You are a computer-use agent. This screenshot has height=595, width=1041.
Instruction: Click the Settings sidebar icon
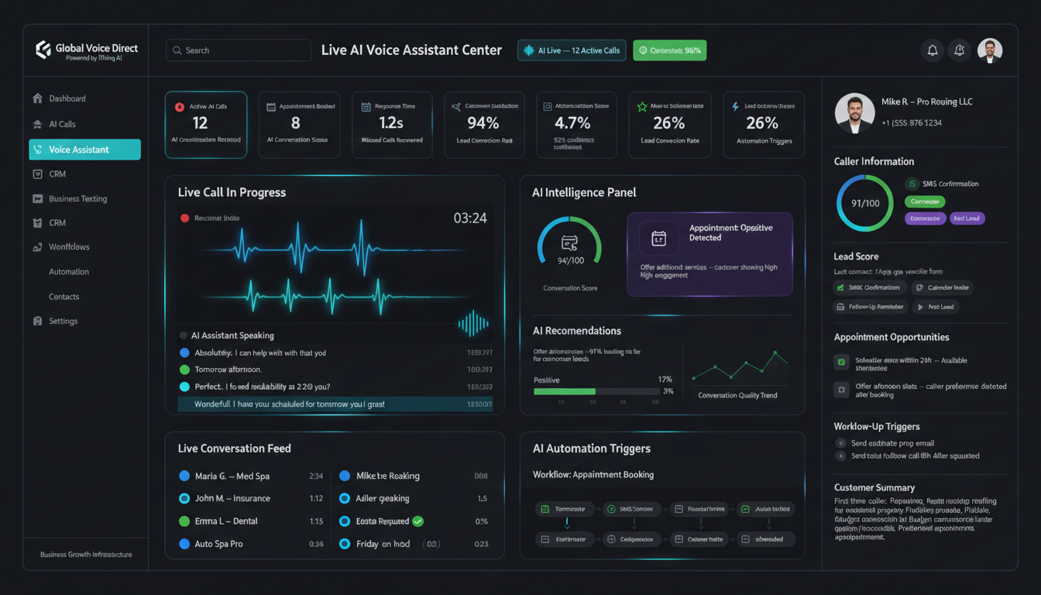click(x=37, y=321)
